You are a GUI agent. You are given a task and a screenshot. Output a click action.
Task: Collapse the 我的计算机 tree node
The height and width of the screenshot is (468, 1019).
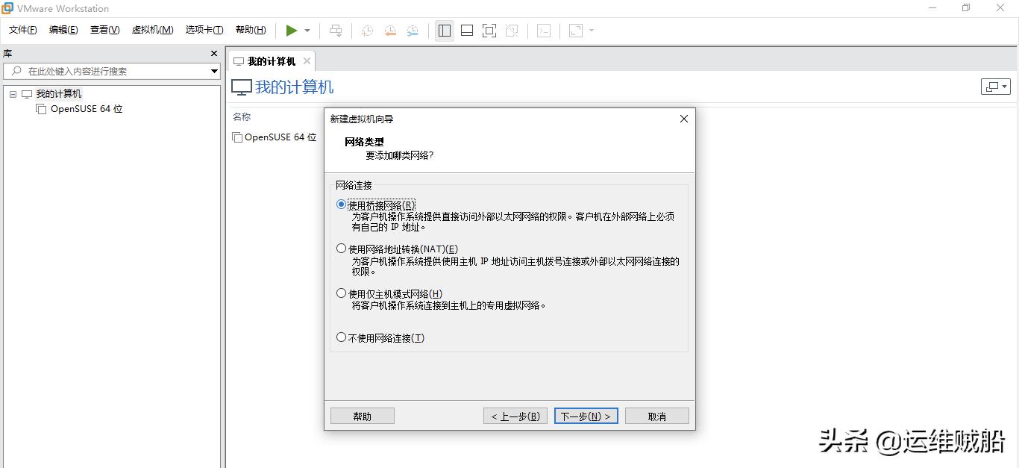point(12,93)
